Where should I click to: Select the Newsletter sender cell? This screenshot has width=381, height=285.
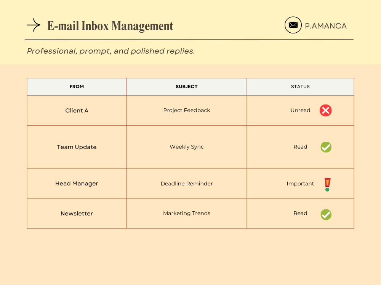[x=77, y=214]
